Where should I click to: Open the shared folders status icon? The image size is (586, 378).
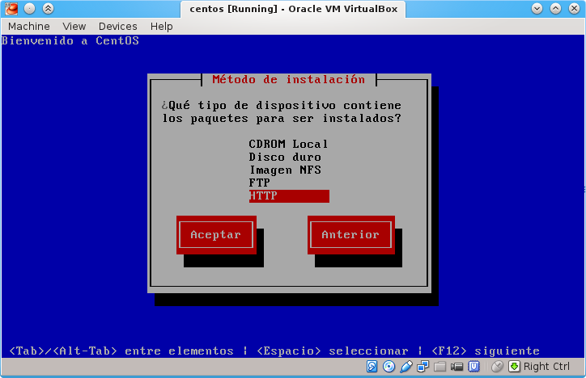[439, 367]
